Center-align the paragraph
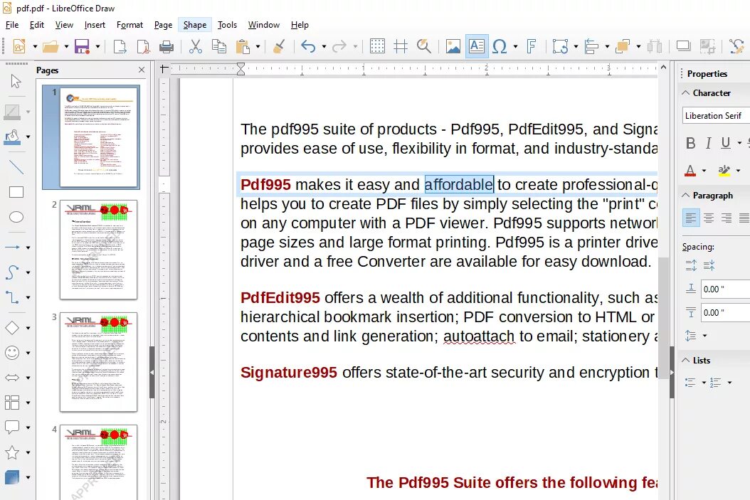Image resolution: width=750 pixels, height=500 pixels. [x=709, y=218]
